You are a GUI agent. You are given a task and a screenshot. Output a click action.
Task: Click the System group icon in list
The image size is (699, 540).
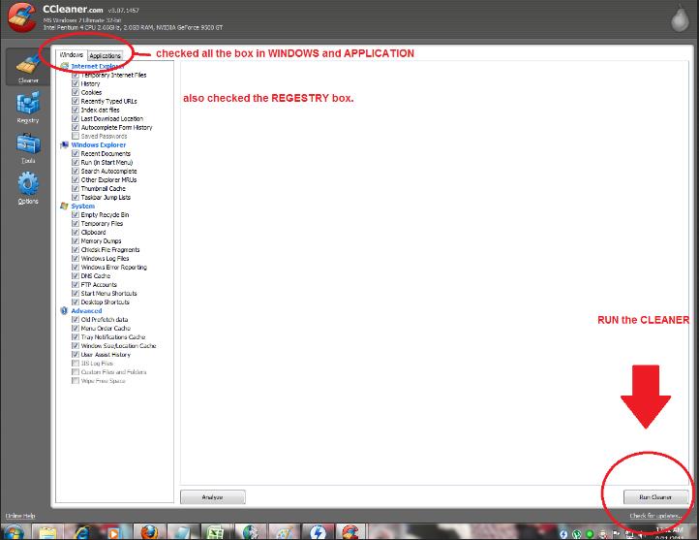(64, 206)
